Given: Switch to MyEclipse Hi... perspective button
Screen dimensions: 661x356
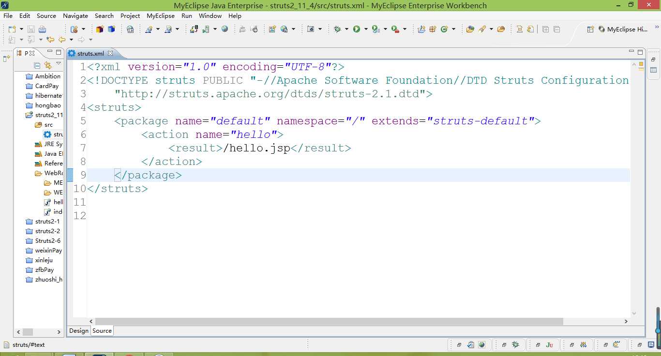Looking at the screenshot, I should (623, 29).
